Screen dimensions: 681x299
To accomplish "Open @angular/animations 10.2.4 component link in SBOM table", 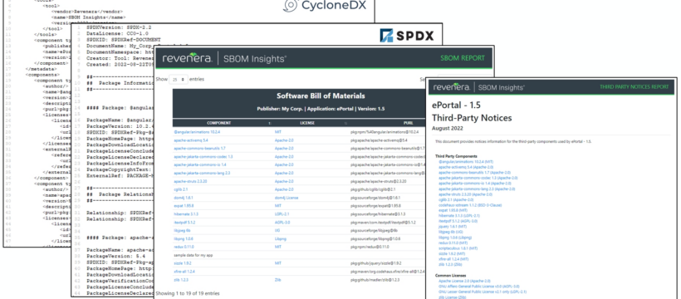I will (198, 131).
